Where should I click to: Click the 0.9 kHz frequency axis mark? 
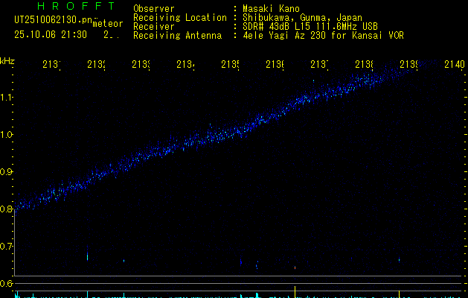pyautogui.click(x=7, y=172)
